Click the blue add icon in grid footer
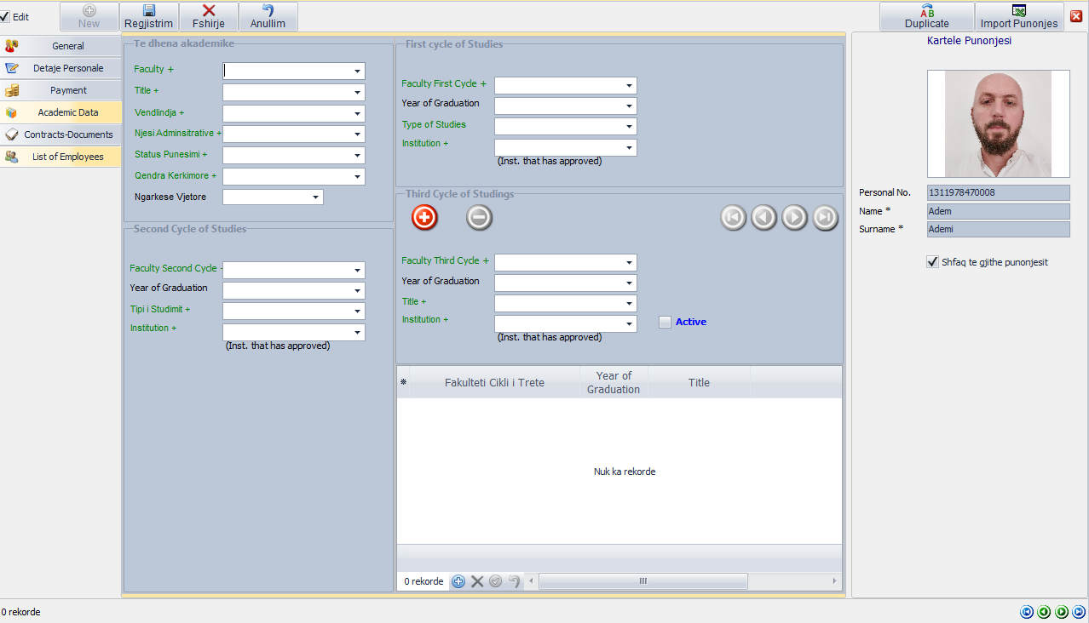Screen dimensions: 1089x623 coord(458,581)
